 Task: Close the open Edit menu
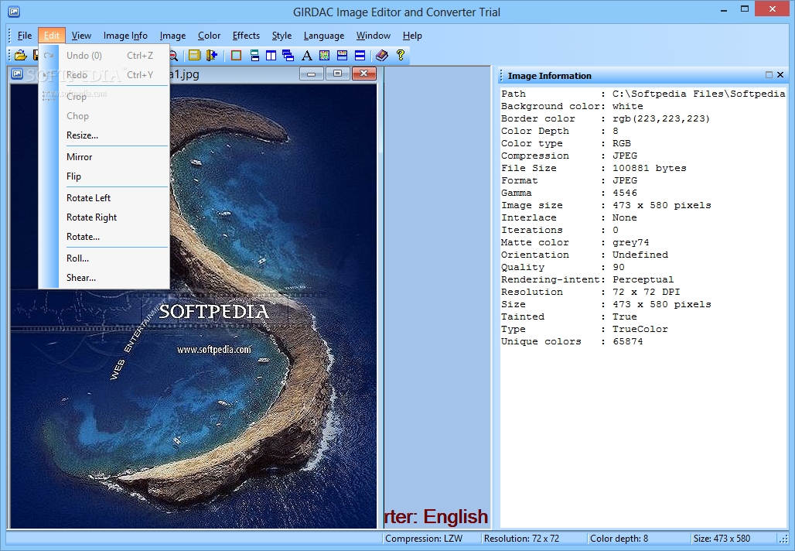point(52,36)
